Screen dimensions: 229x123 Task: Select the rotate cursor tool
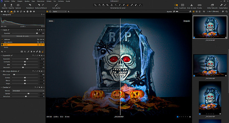(x=112, y=5)
